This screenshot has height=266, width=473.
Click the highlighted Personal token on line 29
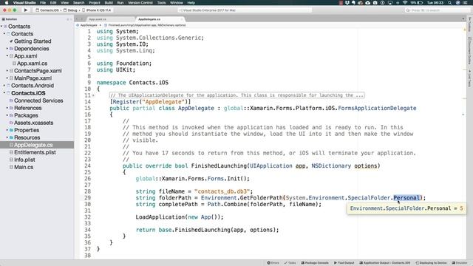point(406,198)
